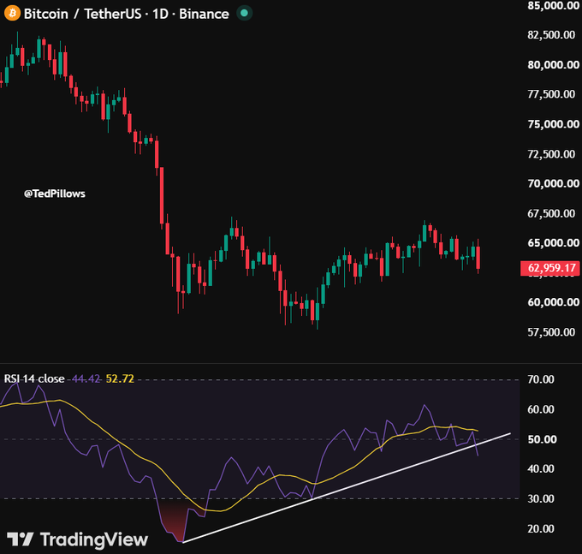Click the orange Bitcoin logo icon
The width and height of the screenshot is (582, 554).
(x=12, y=14)
